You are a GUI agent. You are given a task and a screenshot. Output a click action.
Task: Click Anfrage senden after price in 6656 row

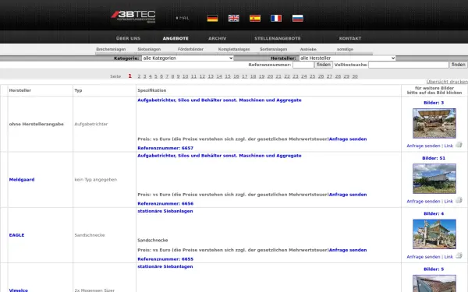click(348, 195)
